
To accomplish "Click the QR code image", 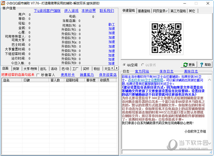I will (x=166, y=38).
